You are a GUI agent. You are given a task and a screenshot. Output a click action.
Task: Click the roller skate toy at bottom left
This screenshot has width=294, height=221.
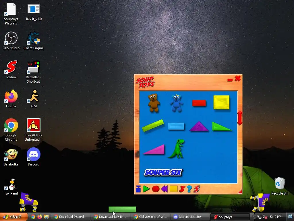click(x=29, y=202)
